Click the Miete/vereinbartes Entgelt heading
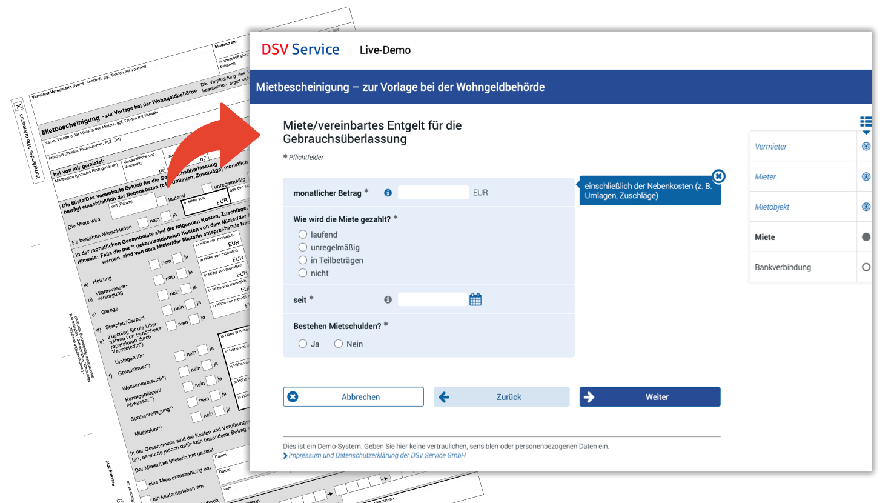The width and height of the screenshot is (894, 503). click(x=372, y=132)
